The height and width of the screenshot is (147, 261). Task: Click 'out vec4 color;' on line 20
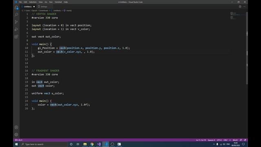click(43, 86)
